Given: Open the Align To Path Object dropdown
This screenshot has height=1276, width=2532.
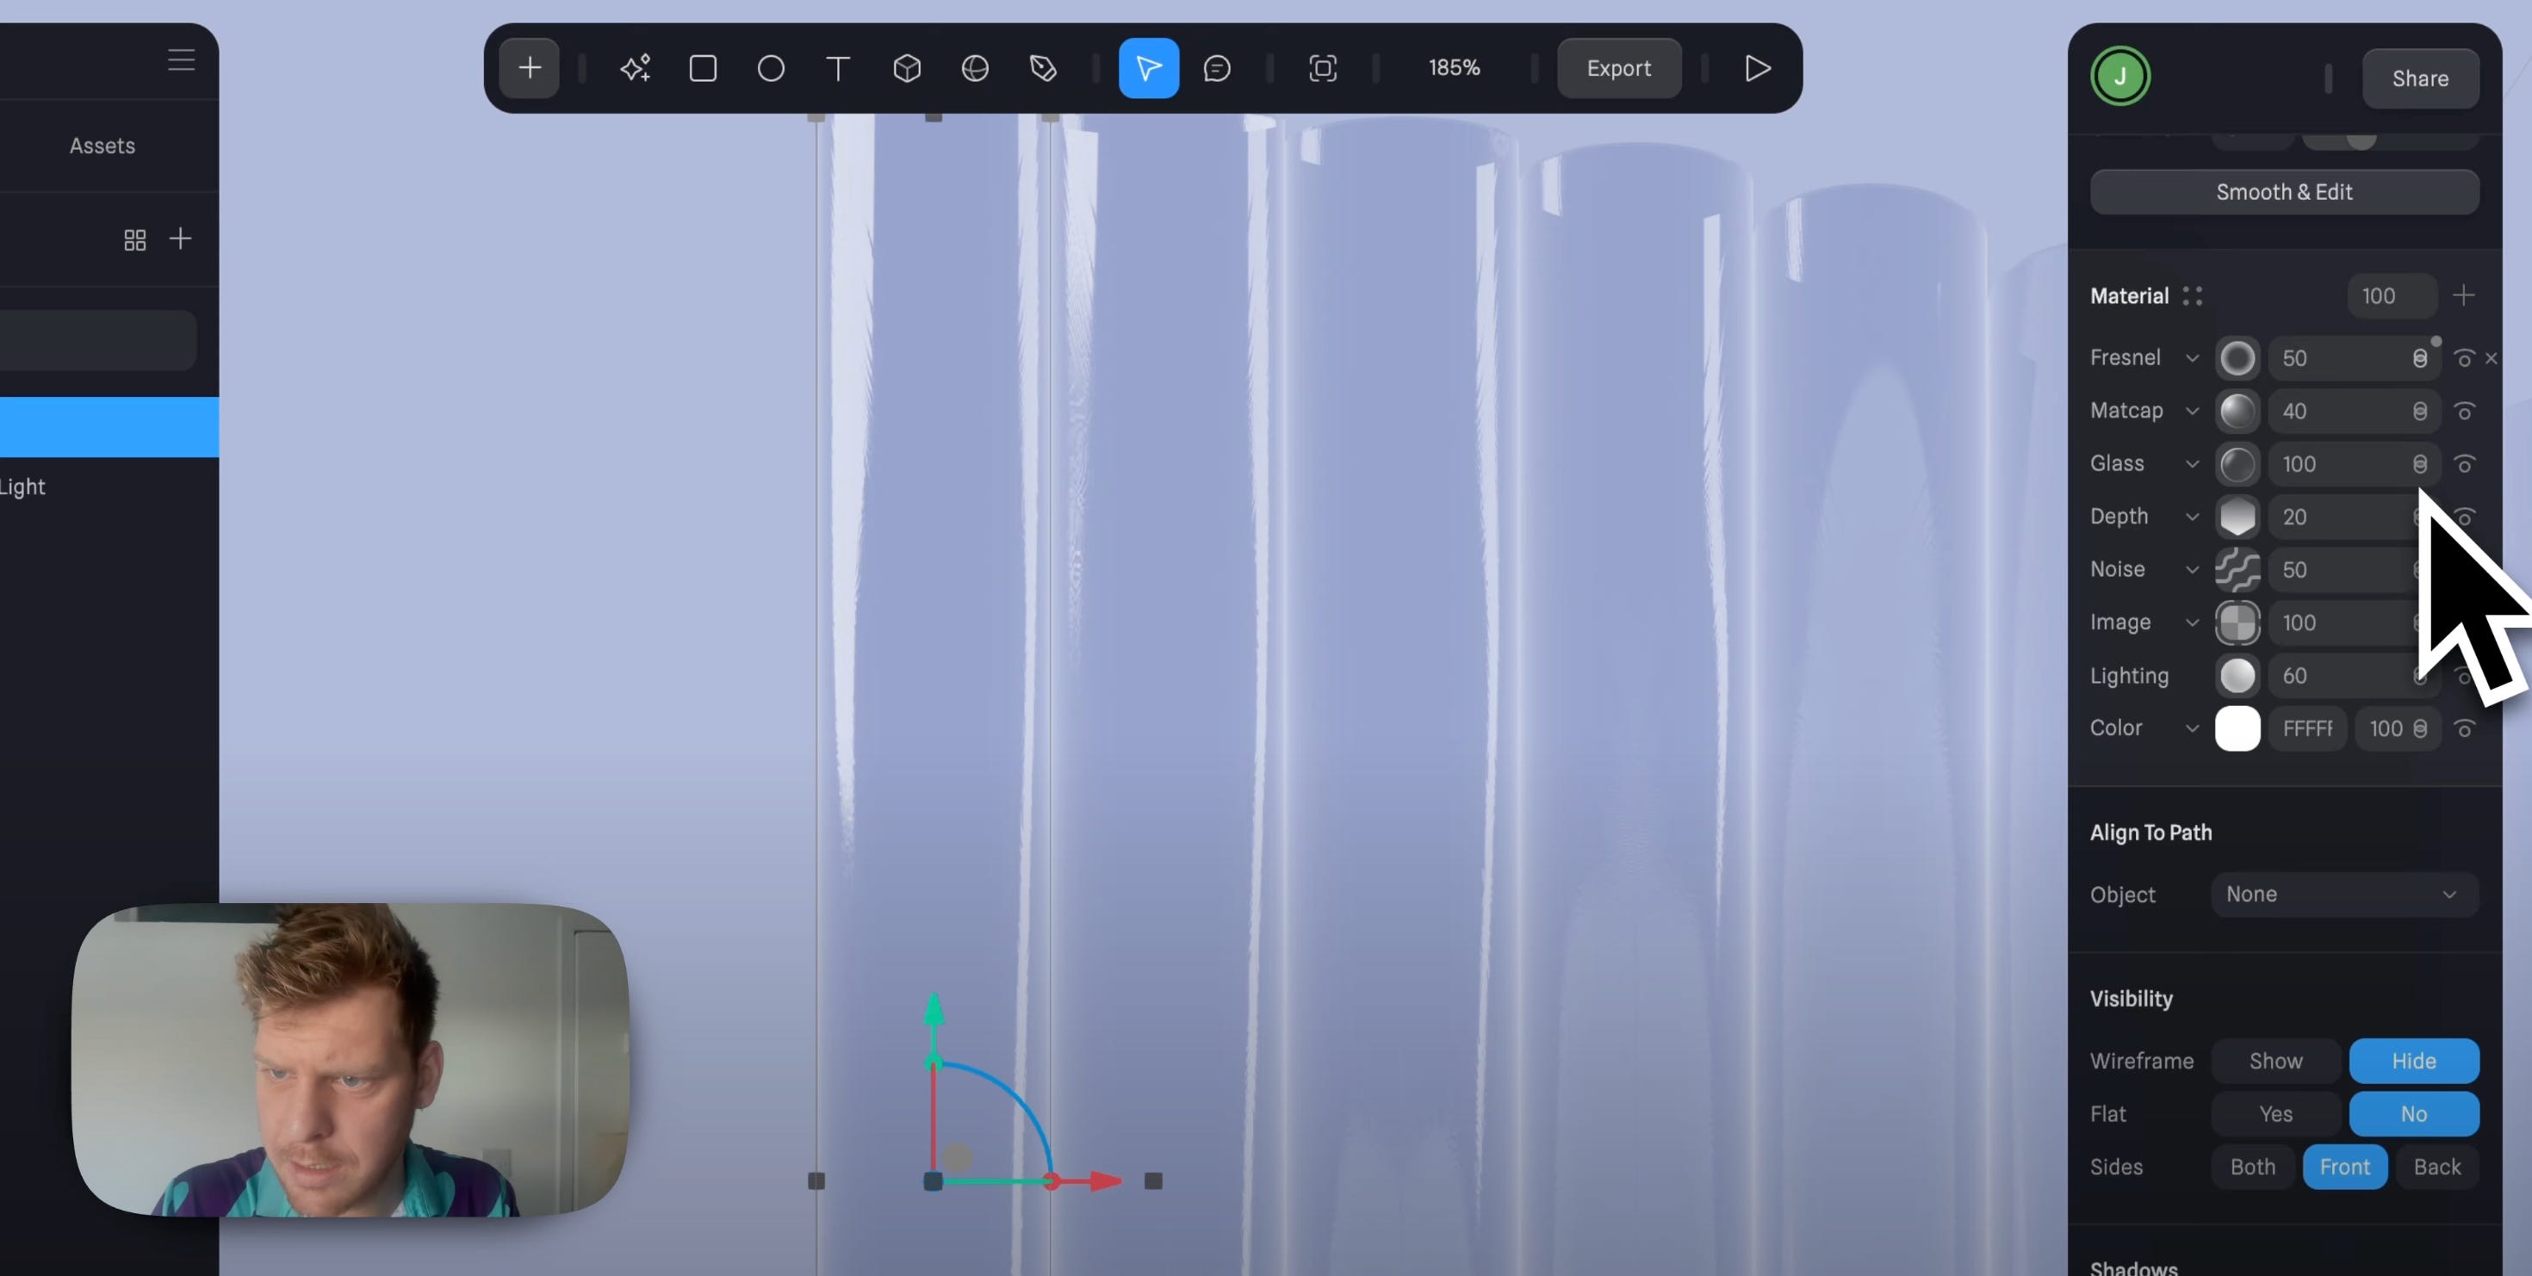Looking at the screenshot, I should [2343, 894].
